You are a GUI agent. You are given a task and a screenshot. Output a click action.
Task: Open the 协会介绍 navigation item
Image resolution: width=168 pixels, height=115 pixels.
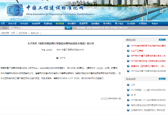pos(12,23)
